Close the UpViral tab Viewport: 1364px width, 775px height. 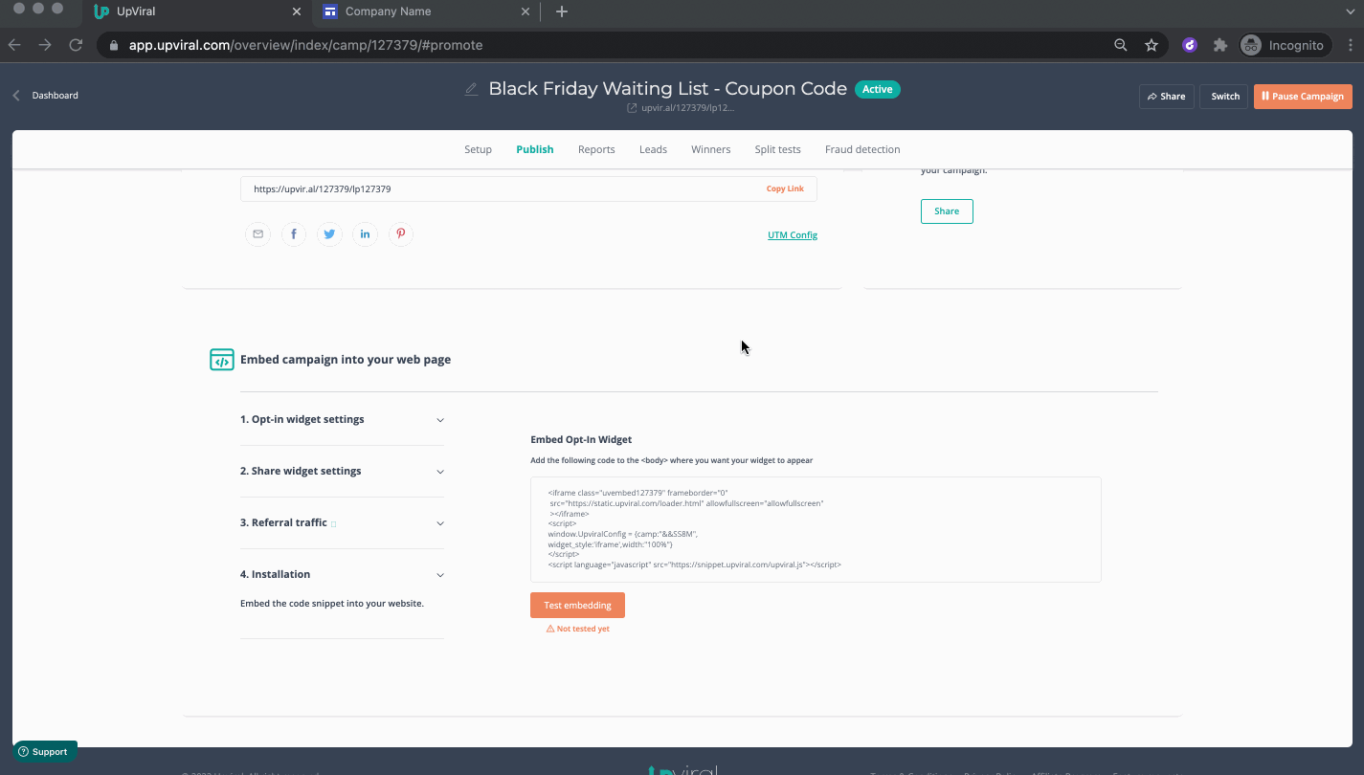click(297, 11)
